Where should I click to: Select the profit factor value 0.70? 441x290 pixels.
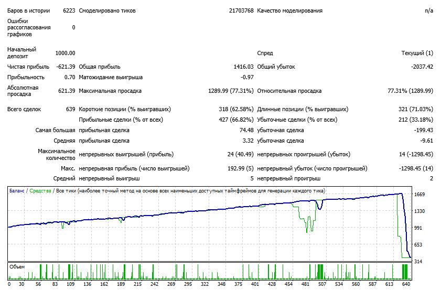pyautogui.click(x=70, y=78)
